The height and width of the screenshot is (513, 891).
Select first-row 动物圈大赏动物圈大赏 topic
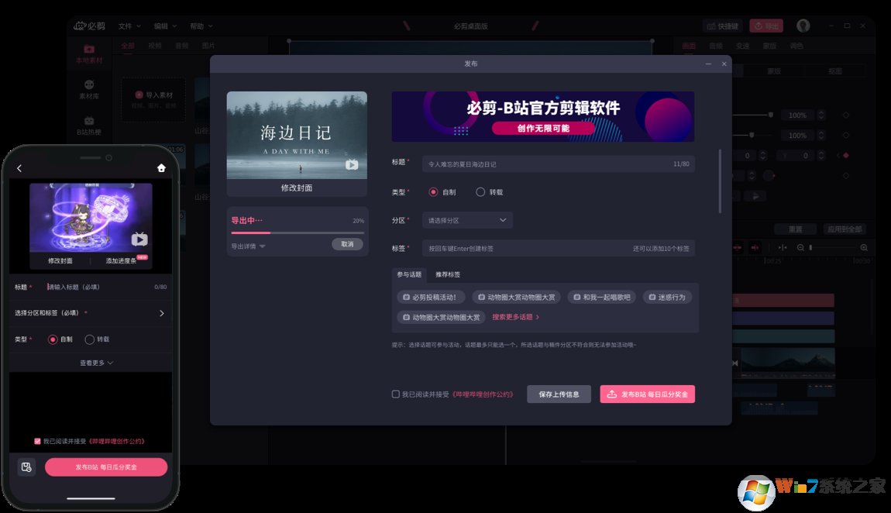517,297
